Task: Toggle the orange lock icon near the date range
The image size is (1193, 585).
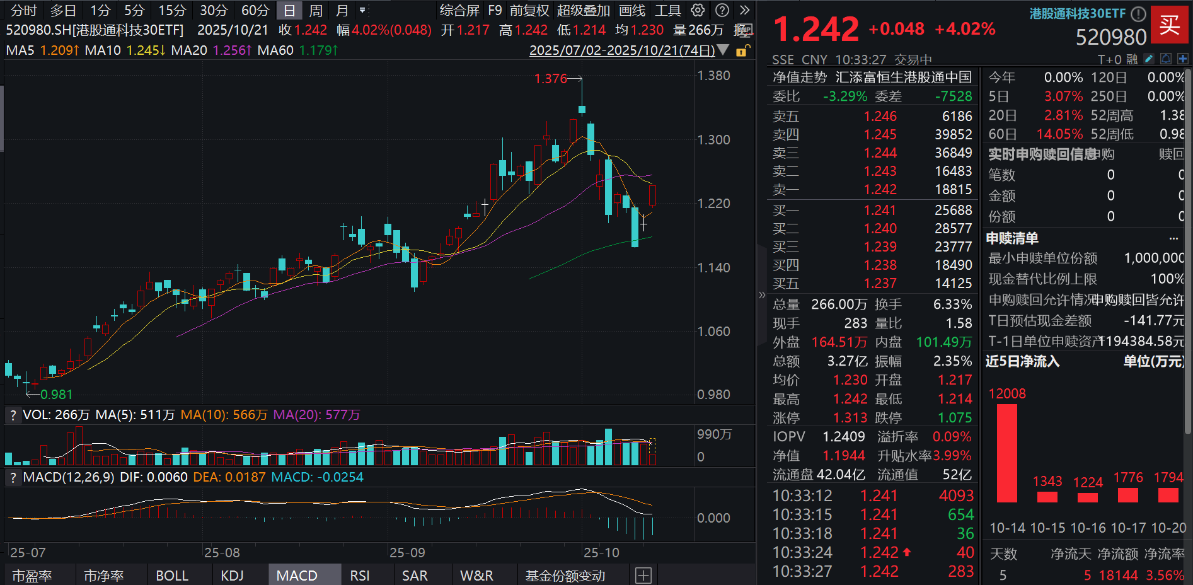Action: click(742, 52)
